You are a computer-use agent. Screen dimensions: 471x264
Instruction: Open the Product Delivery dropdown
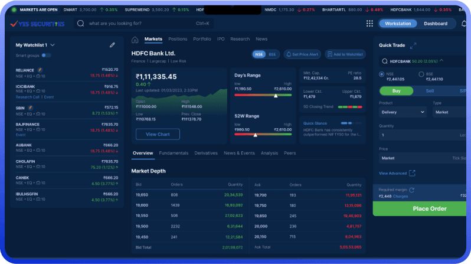pos(402,112)
